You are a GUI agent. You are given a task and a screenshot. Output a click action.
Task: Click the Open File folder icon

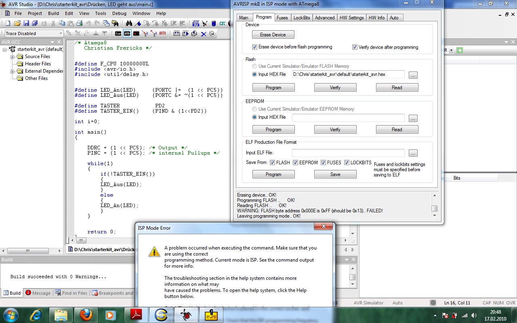pyautogui.click(x=17, y=23)
